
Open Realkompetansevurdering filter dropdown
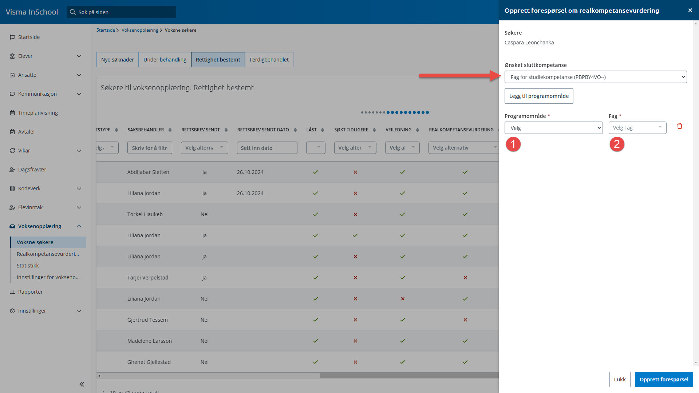[463, 148]
